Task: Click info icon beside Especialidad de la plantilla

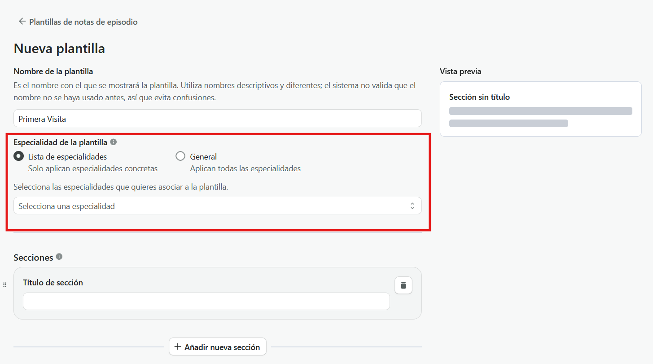Action: click(114, 142)
